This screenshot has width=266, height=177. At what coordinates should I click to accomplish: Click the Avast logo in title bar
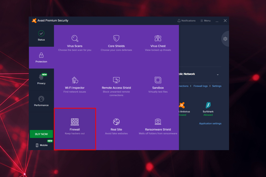tap(34, 21)
